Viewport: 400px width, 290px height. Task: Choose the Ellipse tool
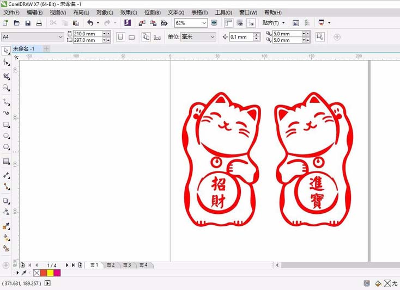(6, 135)
